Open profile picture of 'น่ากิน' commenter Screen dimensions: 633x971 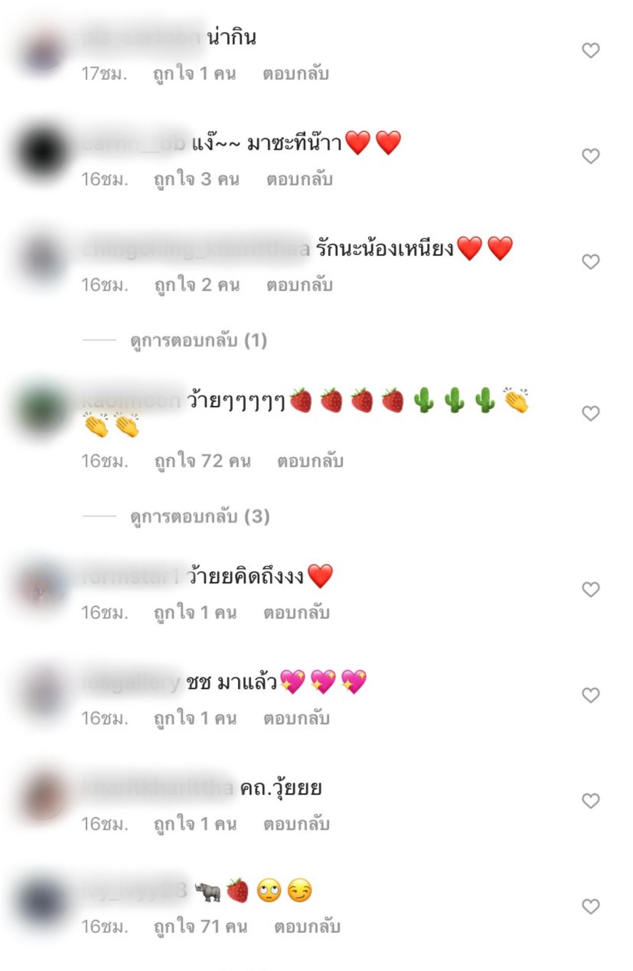[x=43, y=50]
